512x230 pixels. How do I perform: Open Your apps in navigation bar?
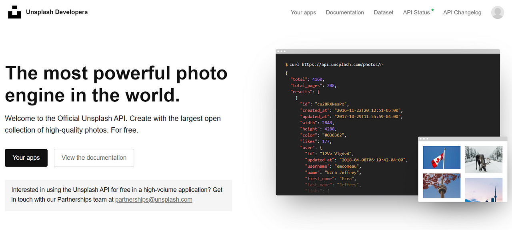[303, 12]
